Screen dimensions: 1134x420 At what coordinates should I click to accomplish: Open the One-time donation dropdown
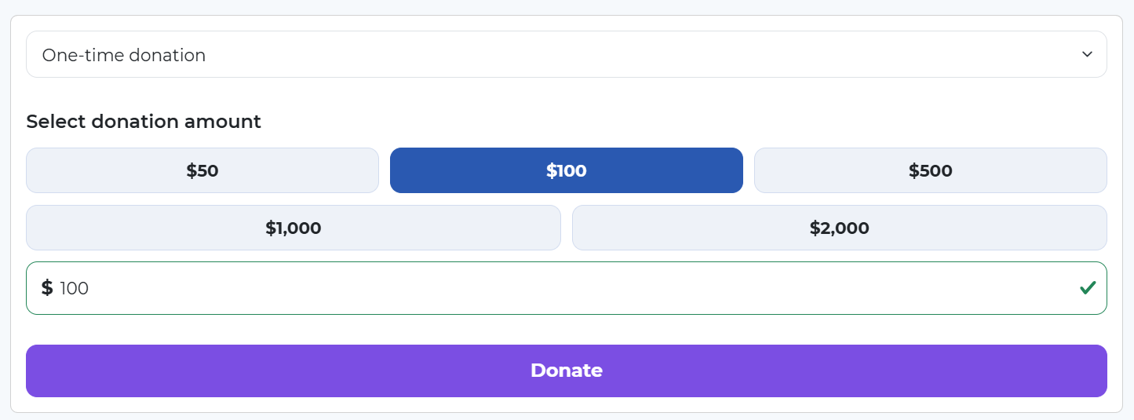point(566,54)
